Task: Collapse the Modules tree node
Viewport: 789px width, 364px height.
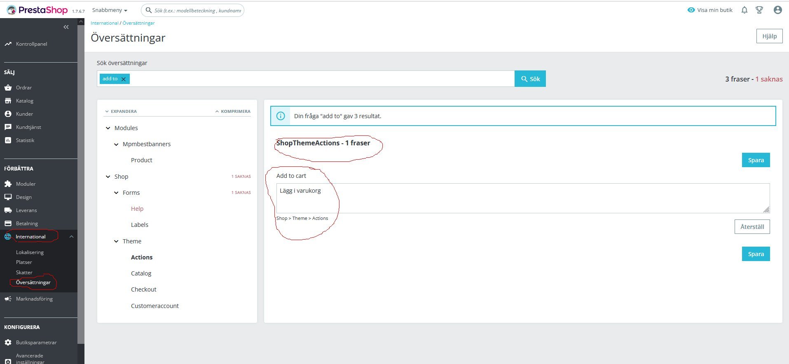Action: click(108, 128)
